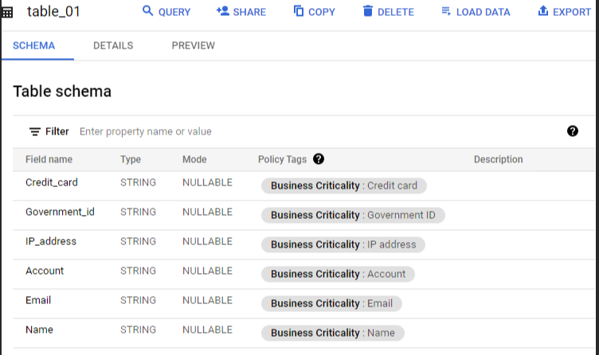Viewport: 599px width, 355px height.
Task: Click the table icon beside table_01
Action: point(7,13)
